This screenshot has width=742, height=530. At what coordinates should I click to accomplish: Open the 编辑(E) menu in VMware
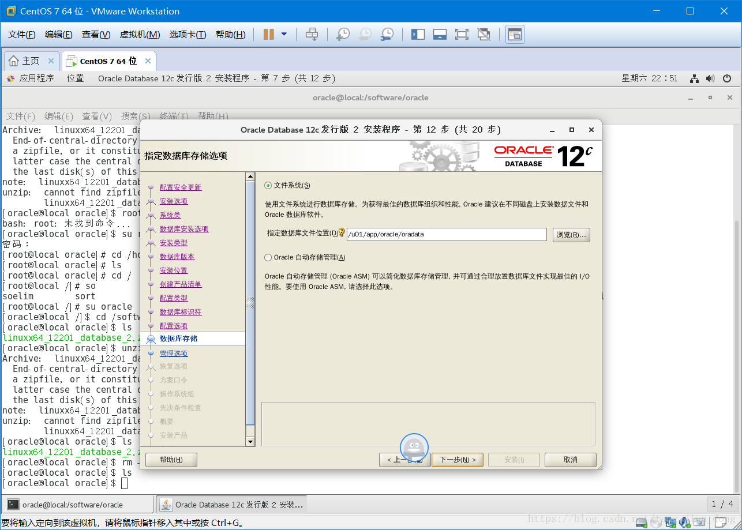59,35
